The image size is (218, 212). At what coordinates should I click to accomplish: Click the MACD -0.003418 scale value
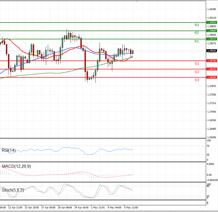pos(212,180)
